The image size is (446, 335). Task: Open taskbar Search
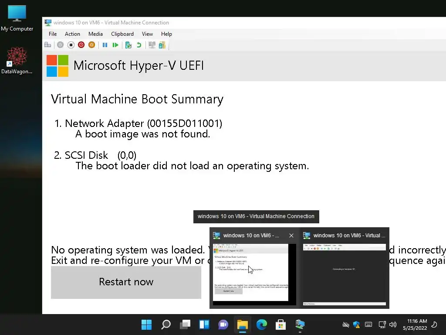pyautogui.click(x=166, y=325)
